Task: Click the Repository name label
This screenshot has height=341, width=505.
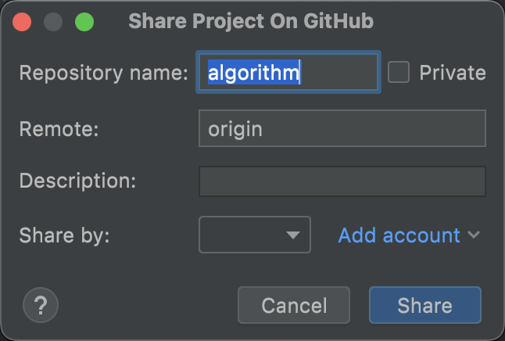Action: (103, 73)
